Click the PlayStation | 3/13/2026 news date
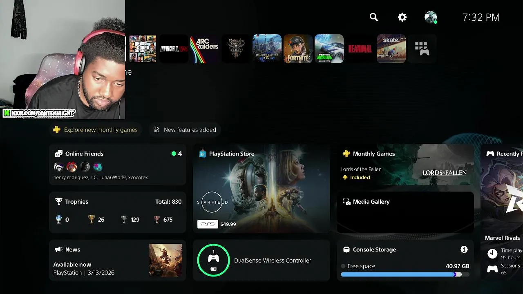 [x=84, y=273]
